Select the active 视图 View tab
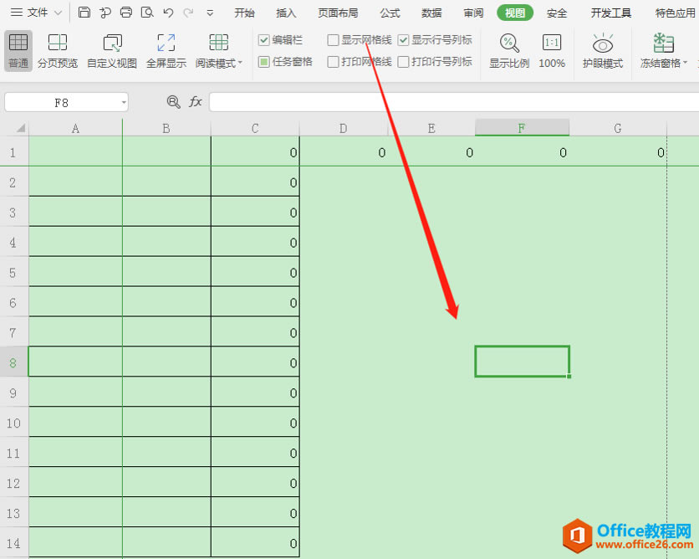The width and height of the screenshot is (699, 559). click(x=515, y=13)
